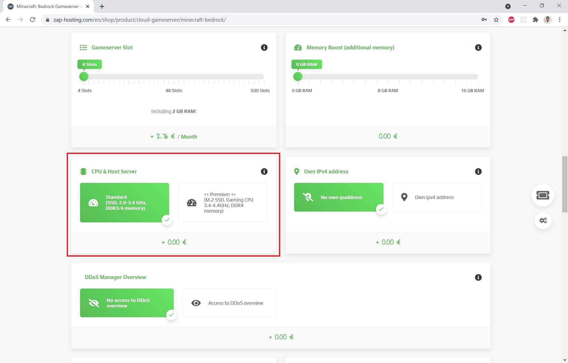
Task: Click the '16 GB RAM' label
Action: click(472, 91)
